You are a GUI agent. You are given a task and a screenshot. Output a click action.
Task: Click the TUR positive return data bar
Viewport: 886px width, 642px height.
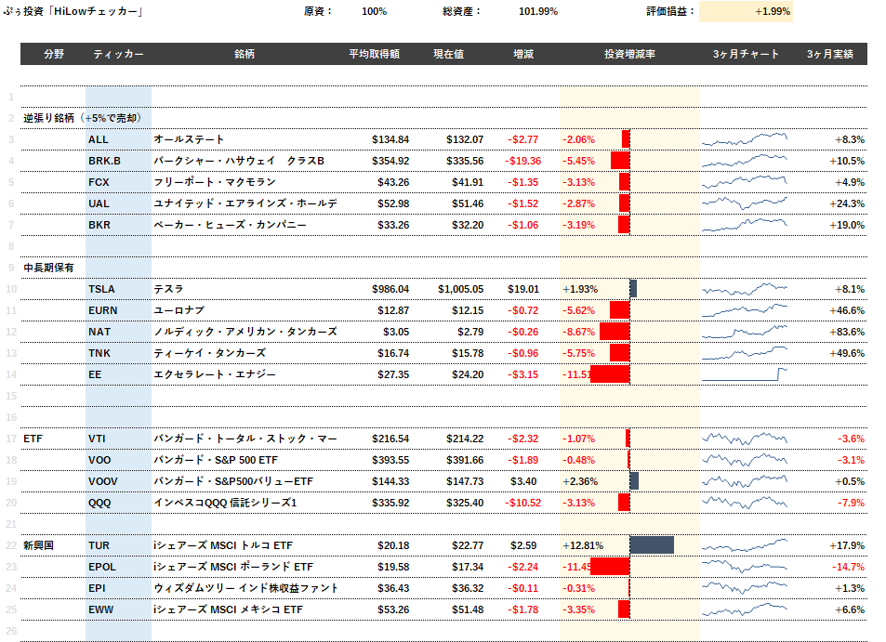pos(652,545)
